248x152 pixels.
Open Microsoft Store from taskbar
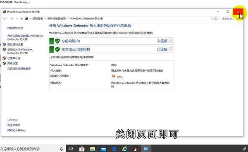[x=82, y=149]
